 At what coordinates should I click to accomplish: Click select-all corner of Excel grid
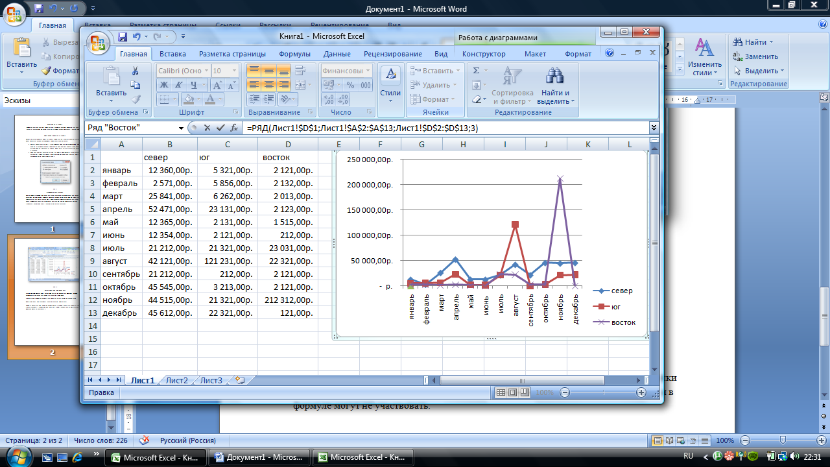point(93,143)
